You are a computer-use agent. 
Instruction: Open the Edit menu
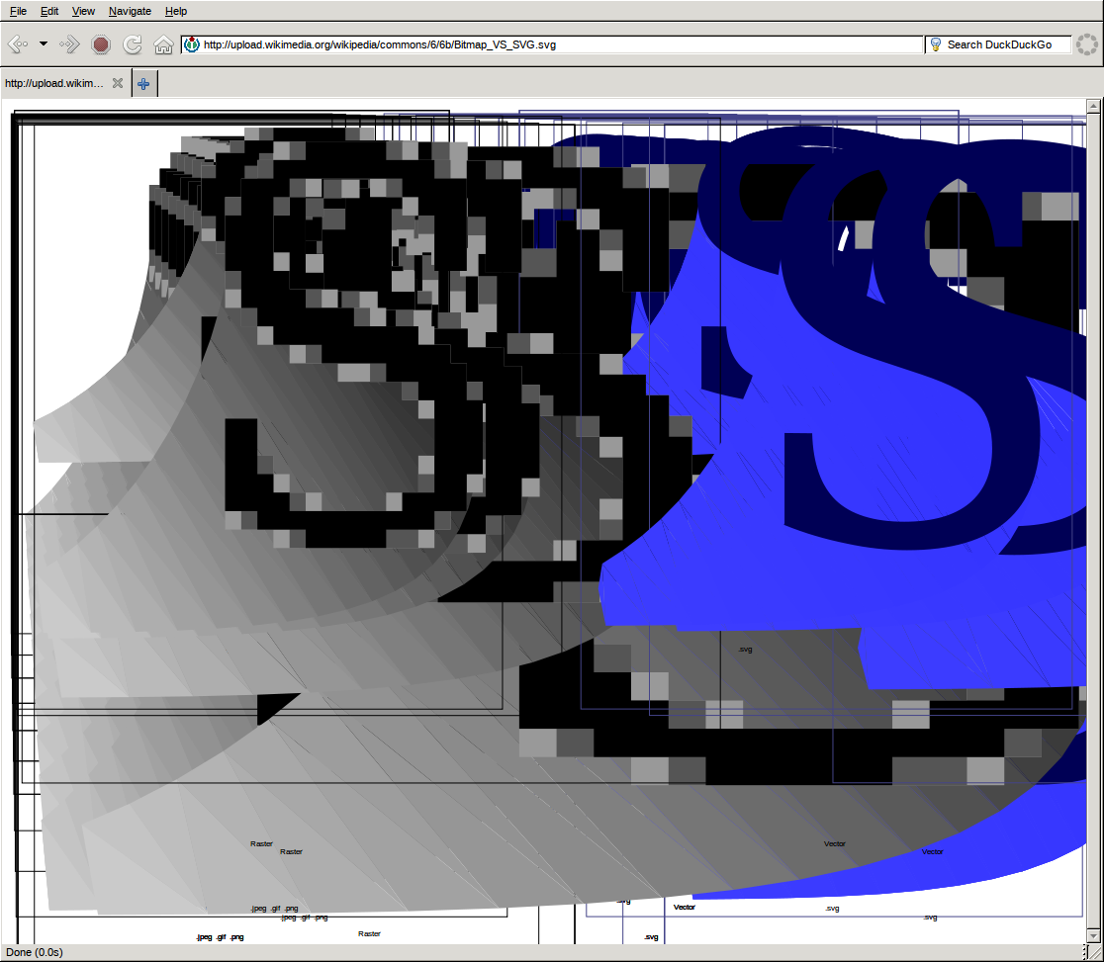pyautogui.click(x=49, y=11)
